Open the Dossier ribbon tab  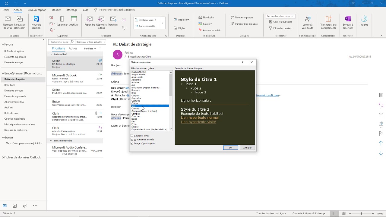point(56,10)
